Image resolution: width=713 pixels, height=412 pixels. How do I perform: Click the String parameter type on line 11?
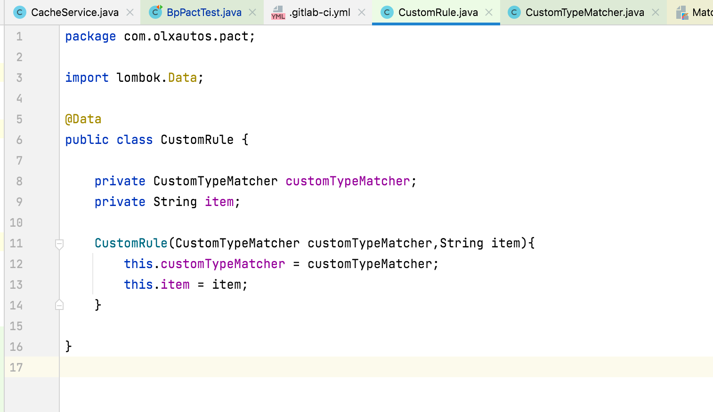coord(461,243)
